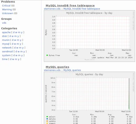
Task: Show time graphs by day (d)
Action: click(11, 59)
